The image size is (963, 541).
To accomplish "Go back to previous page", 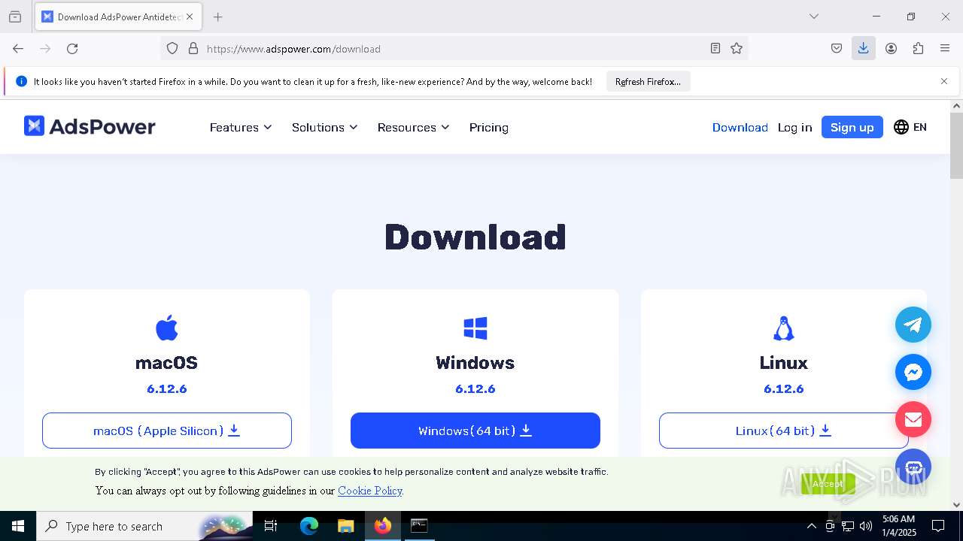I will pos(18,48).
